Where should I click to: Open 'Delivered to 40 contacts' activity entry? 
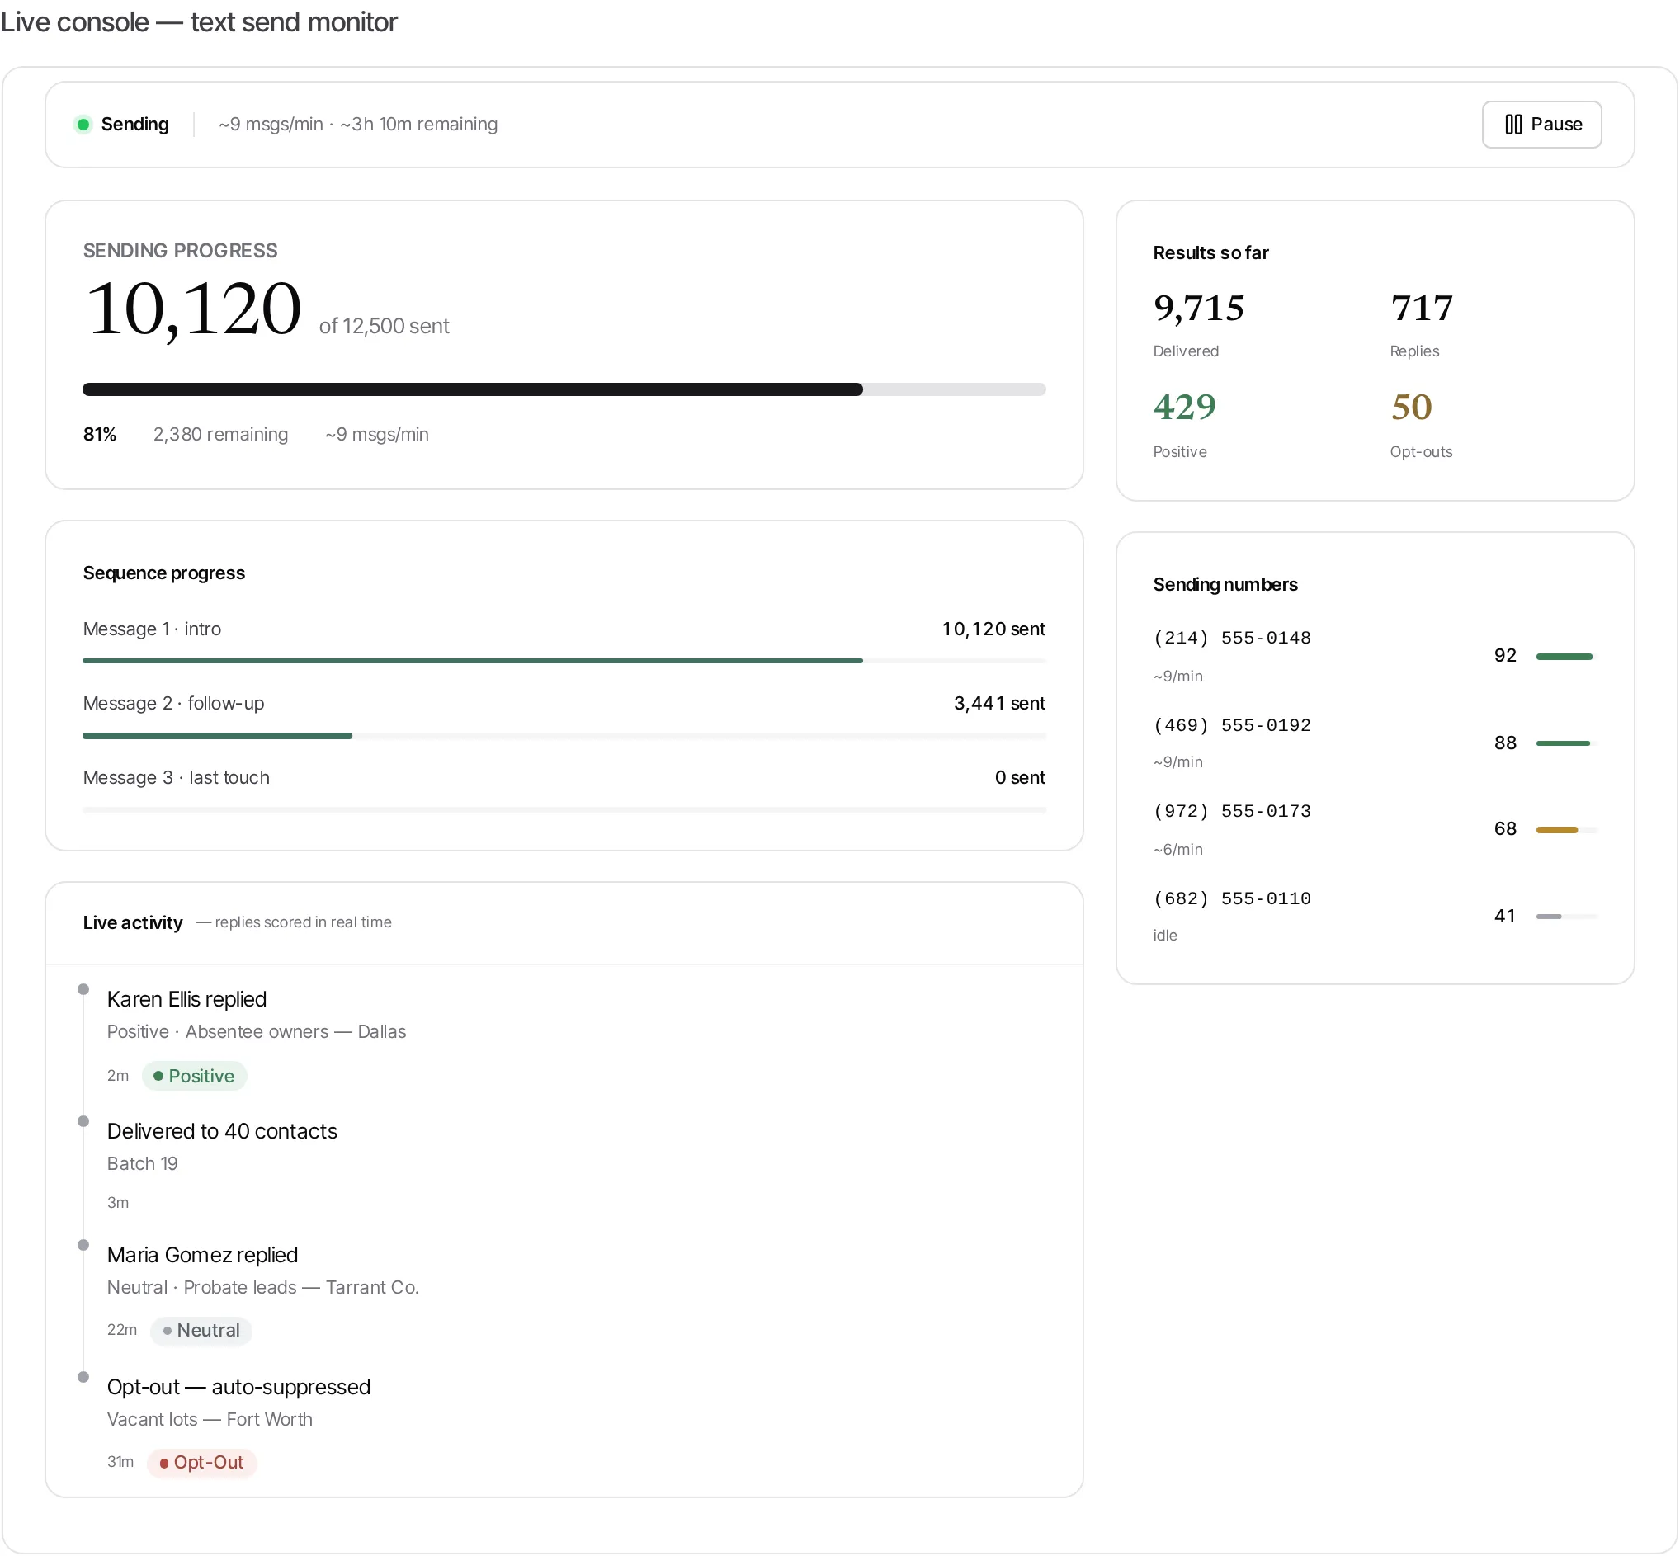click(x=222, y=1132)
